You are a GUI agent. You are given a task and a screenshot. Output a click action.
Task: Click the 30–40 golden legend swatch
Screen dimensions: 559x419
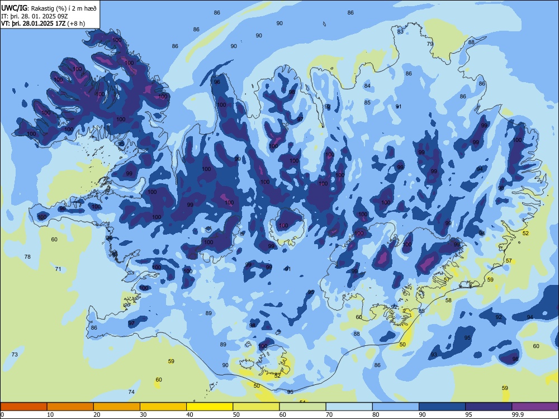(x=163, y=407)
